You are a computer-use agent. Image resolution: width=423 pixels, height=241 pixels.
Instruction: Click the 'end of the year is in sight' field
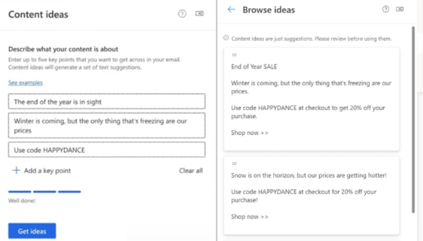(x=107, y=102)
